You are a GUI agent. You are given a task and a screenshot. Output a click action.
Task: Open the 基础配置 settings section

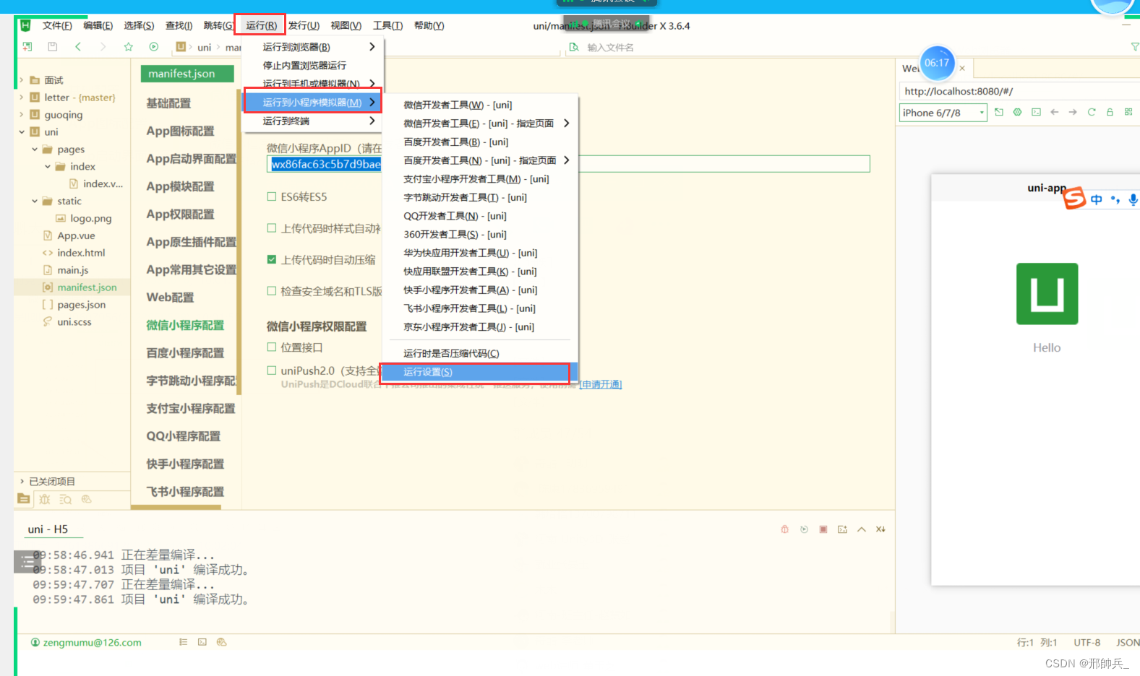click(x=168, y=103)
